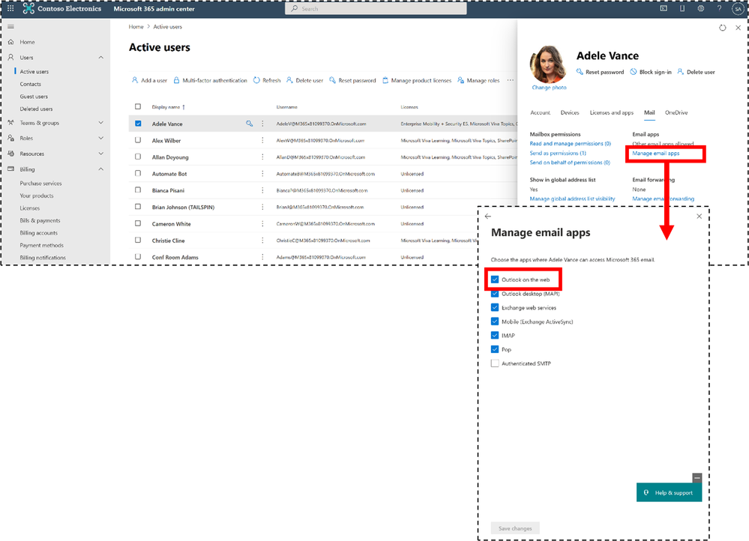Screen dimensions: 749x541
Task: Open the OneDrive tab
Action: pyautogui.click(x=676, y=112)
